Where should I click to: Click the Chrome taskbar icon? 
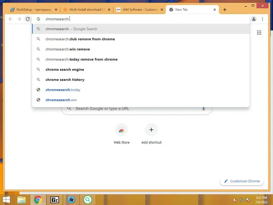click(x=38, y=200)
